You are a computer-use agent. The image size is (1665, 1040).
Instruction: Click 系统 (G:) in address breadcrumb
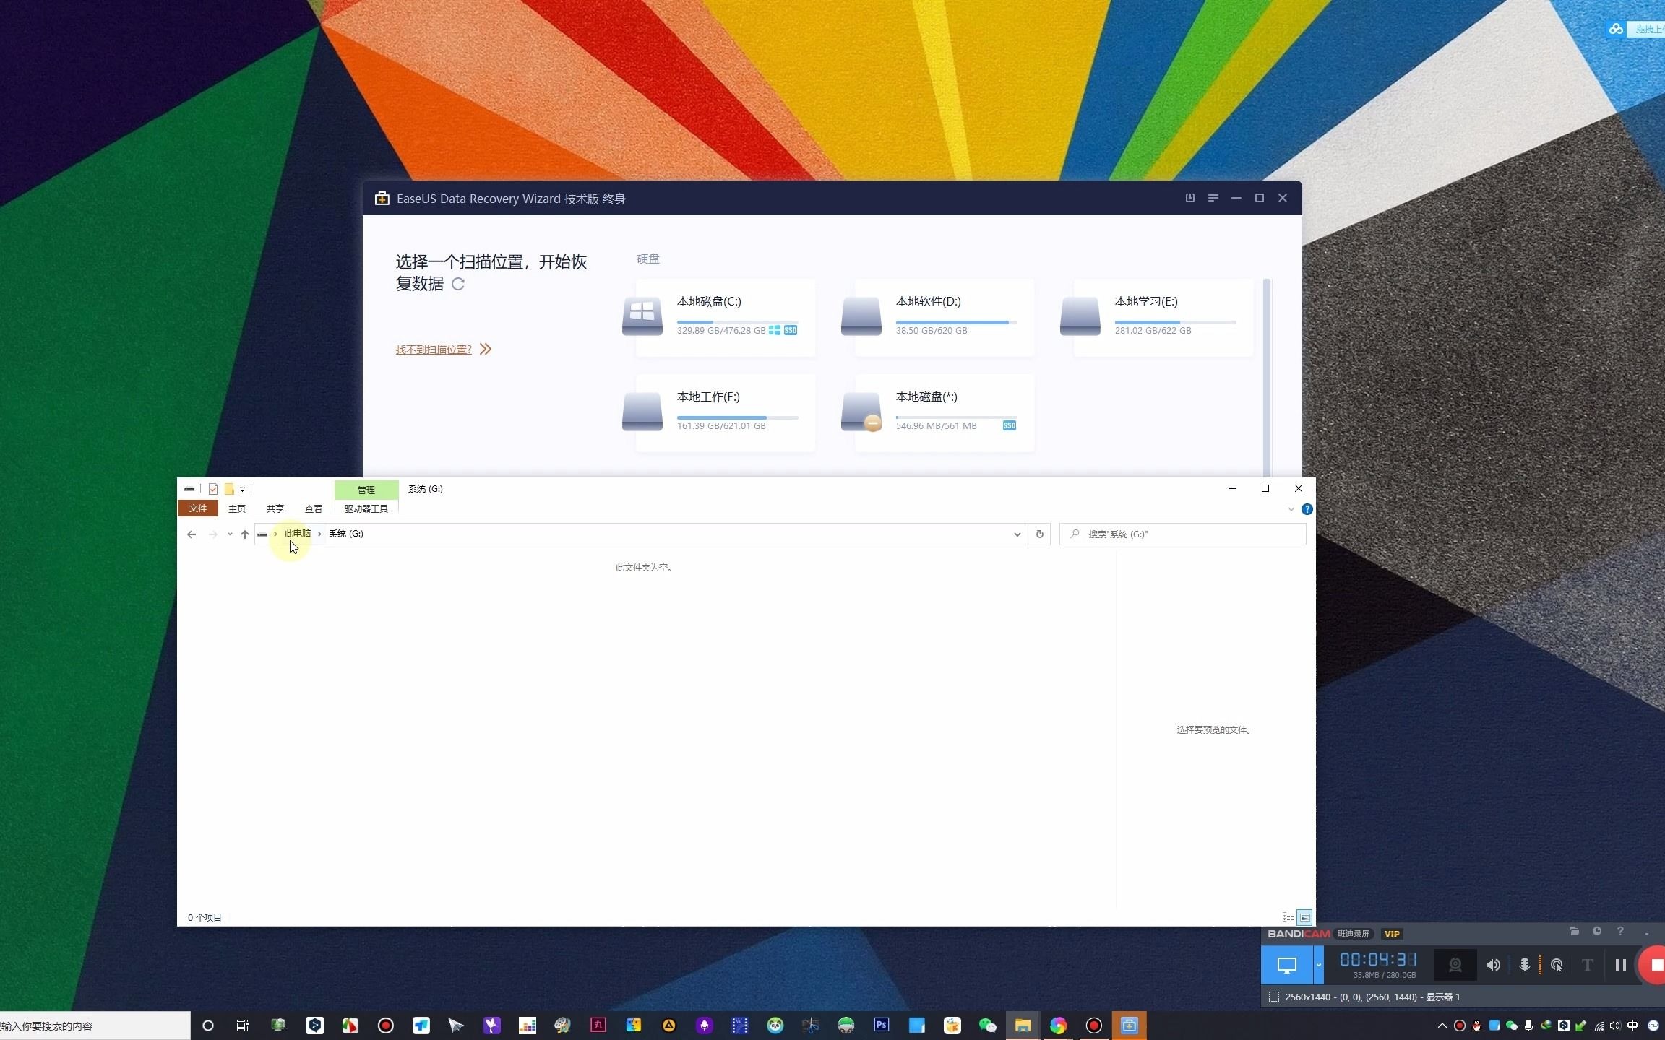tap(346, 534)
